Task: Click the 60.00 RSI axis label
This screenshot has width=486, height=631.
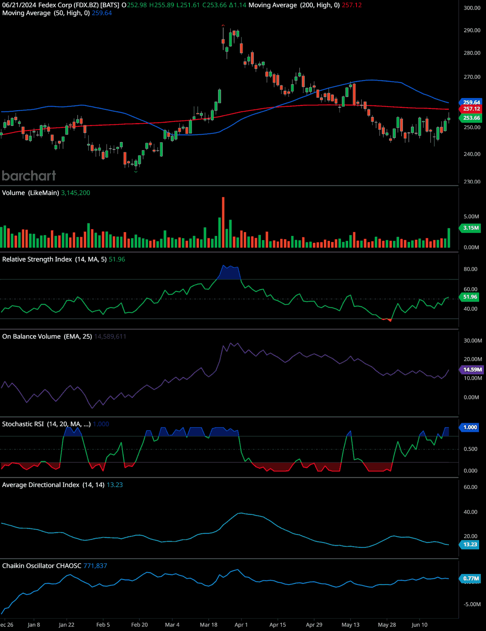Action: (x=470, y=289)
